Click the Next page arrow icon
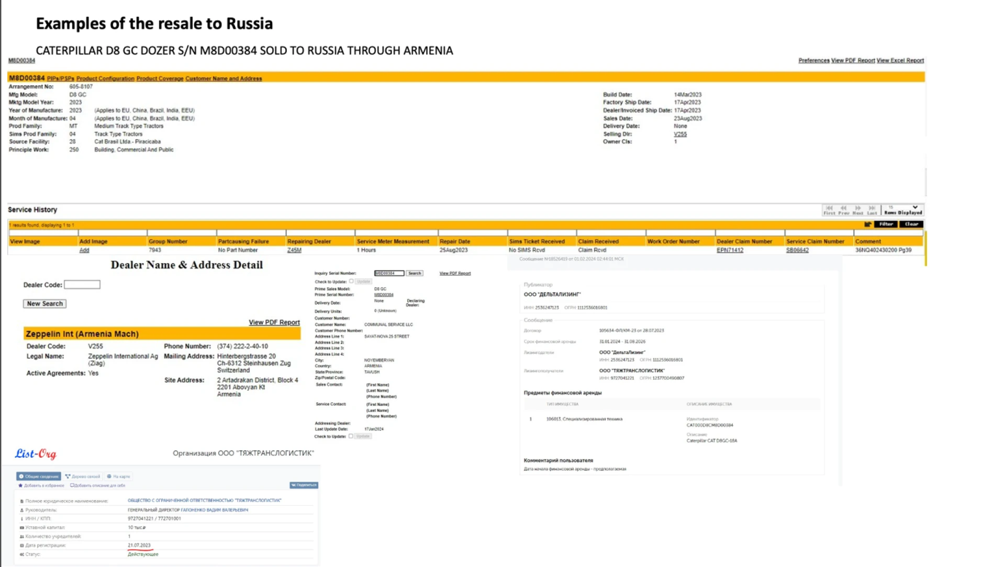Screen dimensions: 1005x567 (x=858, y=208)
